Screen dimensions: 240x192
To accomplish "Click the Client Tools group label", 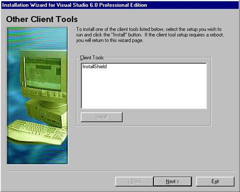I will (92, 58).
